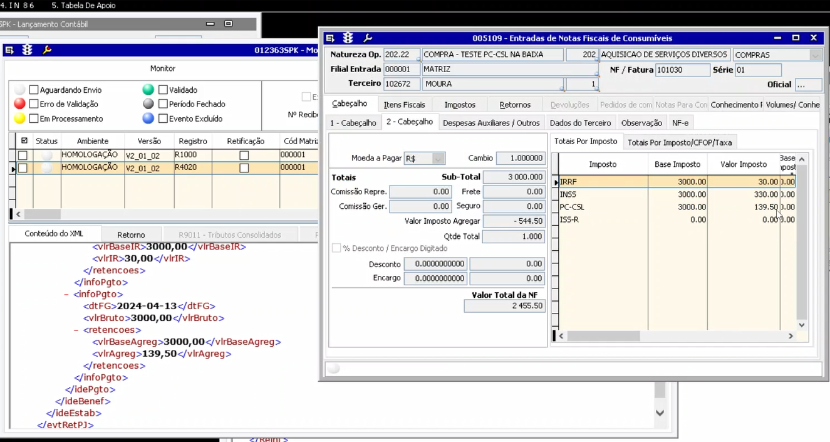Open the Moeda a Pagar dropdown

point(438,159)
